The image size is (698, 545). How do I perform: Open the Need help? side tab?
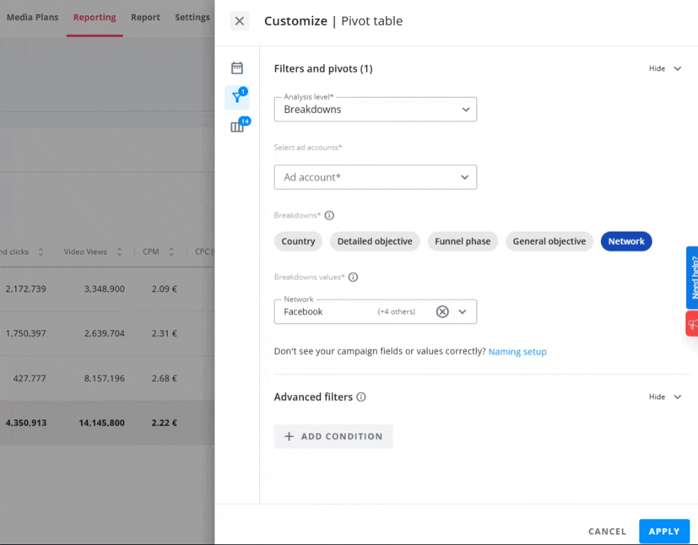point(692,278)
